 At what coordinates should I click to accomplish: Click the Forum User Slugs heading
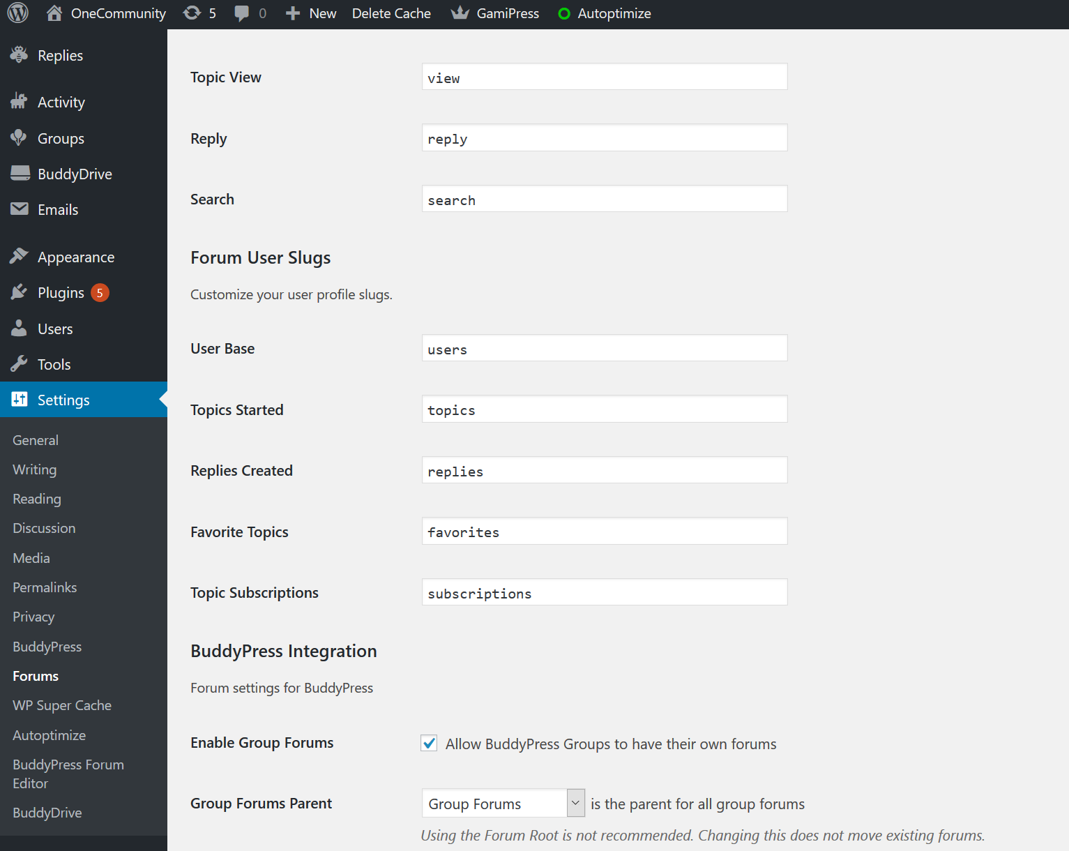[x=261, y=258]
